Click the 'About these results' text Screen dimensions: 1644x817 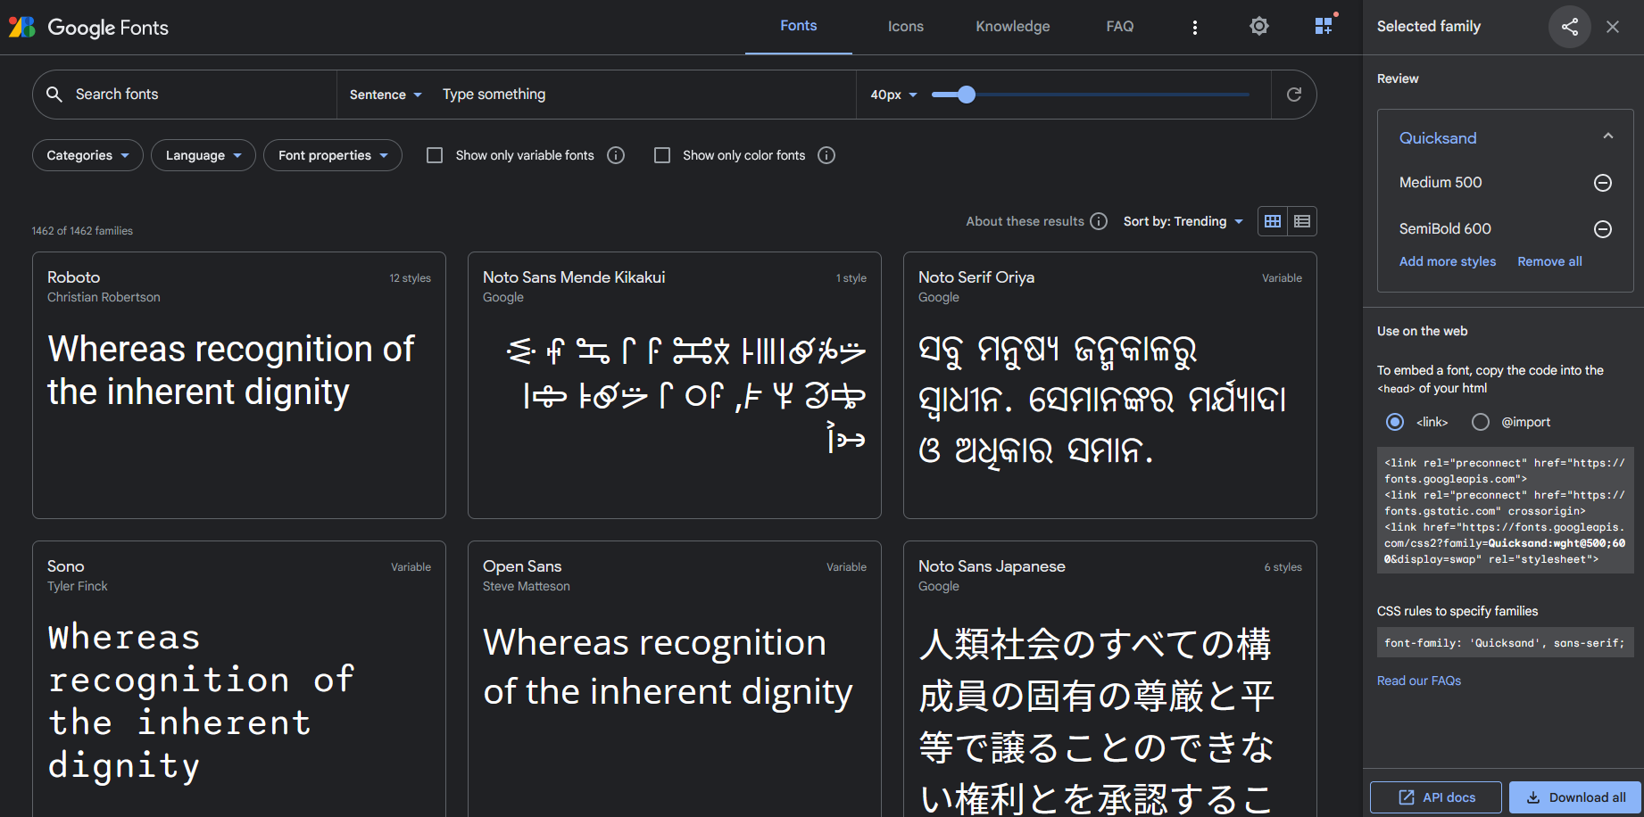[1025, 221]
